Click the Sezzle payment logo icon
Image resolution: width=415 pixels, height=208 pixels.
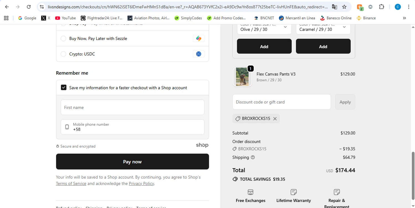(199, 38)
